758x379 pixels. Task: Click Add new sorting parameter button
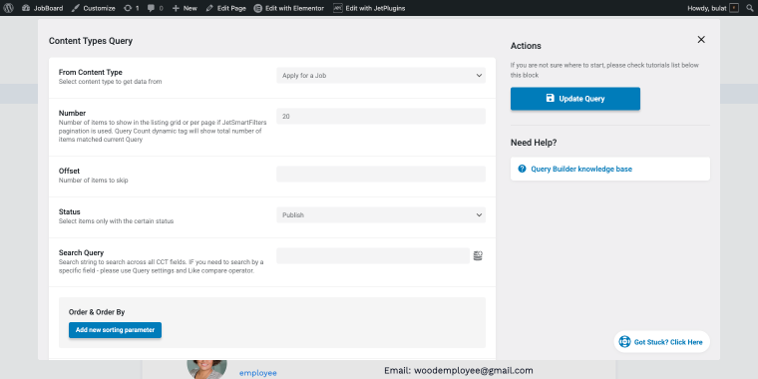point(115,330)
